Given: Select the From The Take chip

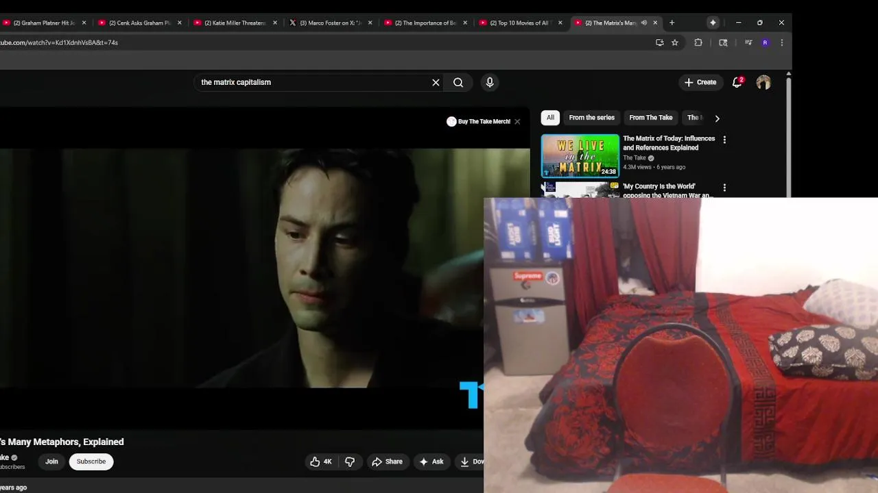Looking at the screenshot, I should coord(651,118).
